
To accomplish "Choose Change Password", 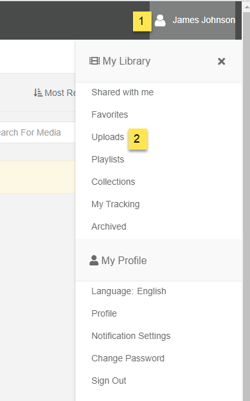I will pos(128,358).
